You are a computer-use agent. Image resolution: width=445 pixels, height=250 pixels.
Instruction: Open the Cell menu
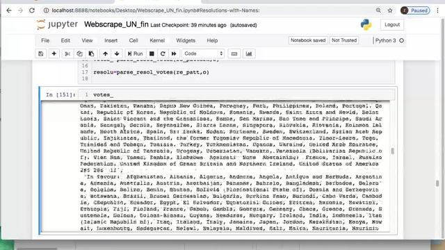[133, 40]
